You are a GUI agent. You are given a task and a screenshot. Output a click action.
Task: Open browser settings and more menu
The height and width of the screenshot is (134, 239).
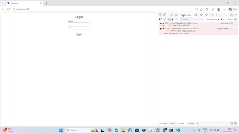[224, 9]
